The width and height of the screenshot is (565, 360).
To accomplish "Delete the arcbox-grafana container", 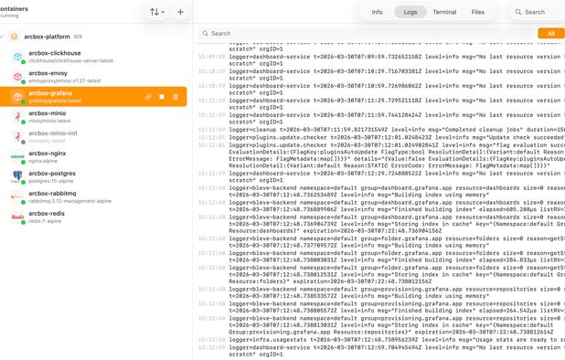I will [x=176, y=97].
